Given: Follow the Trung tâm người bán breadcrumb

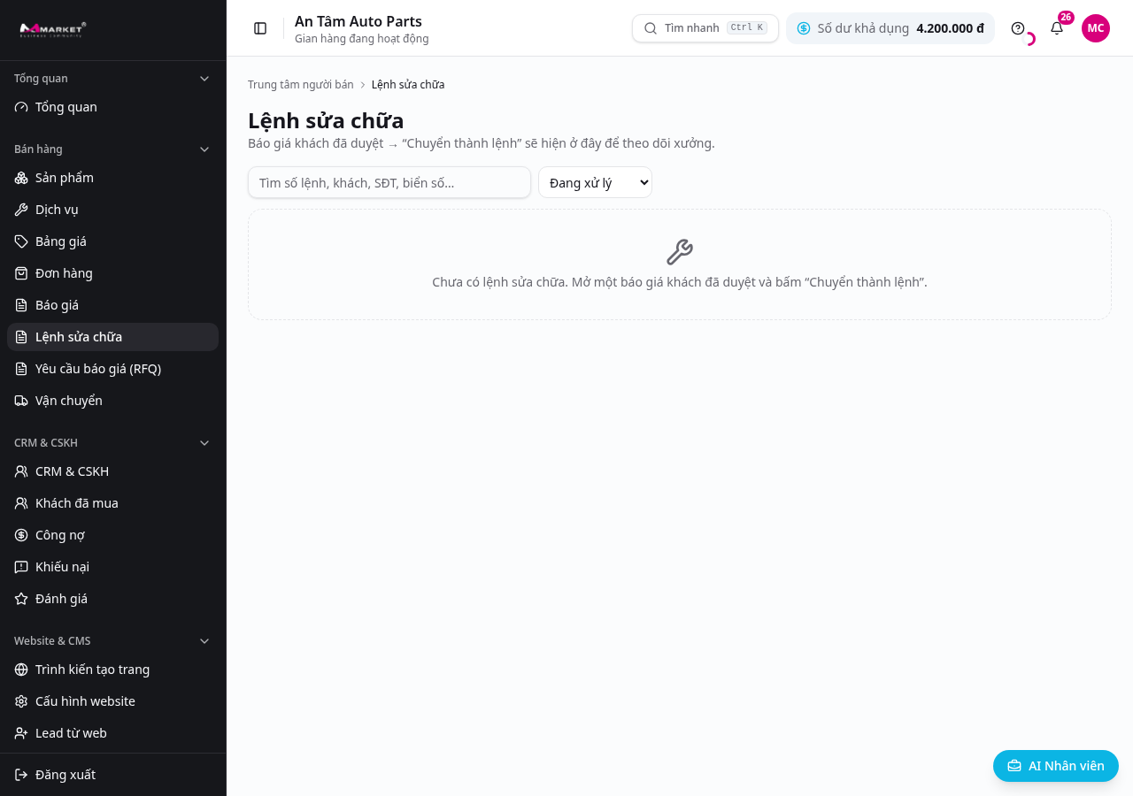Looking at the screenshot, I should 301,85.
